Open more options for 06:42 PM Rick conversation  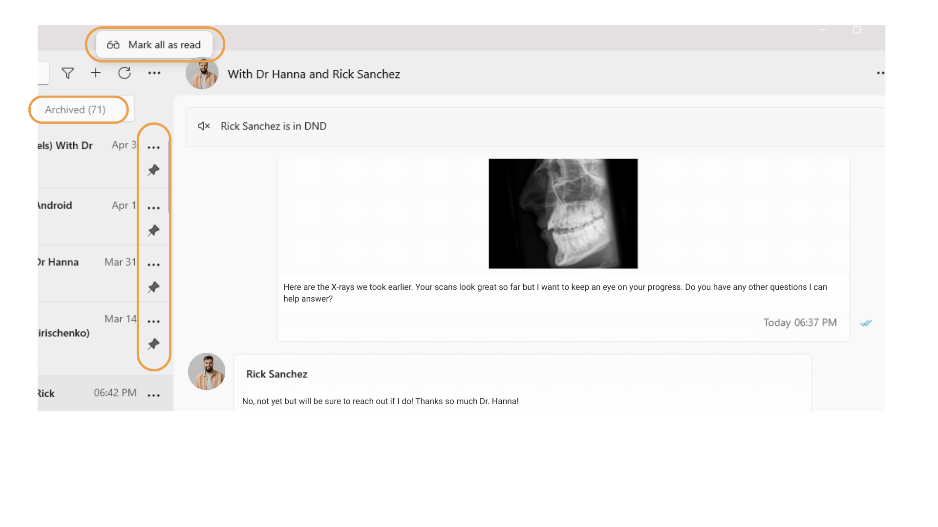pyautogui.click(x=153, y=395)
